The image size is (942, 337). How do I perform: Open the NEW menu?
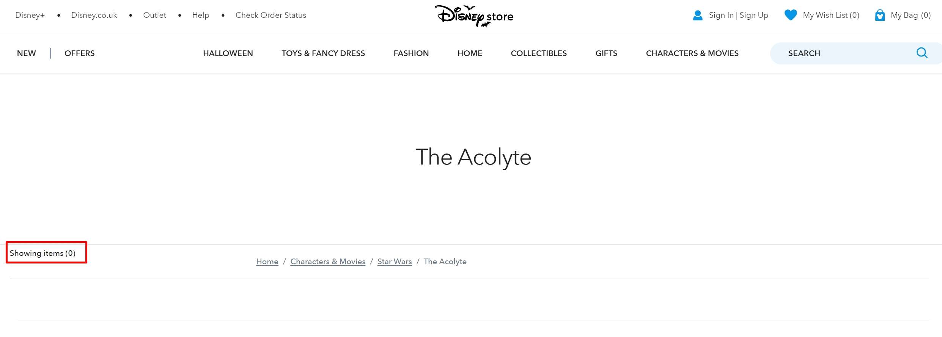[x=27, y=53]
